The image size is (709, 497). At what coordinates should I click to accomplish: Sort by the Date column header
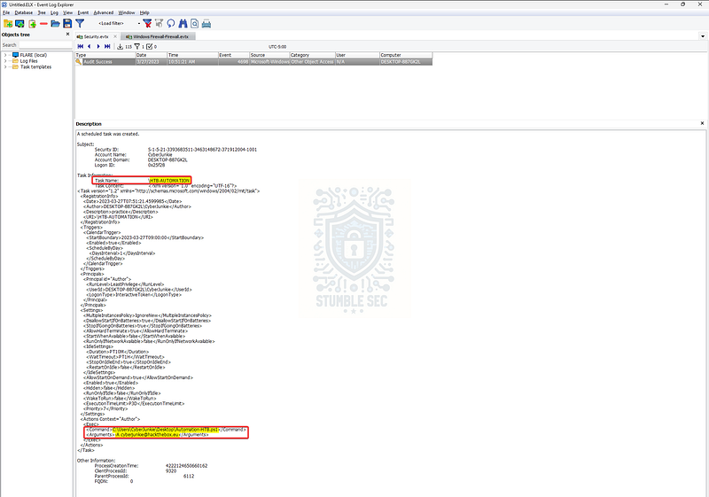click(151, 55)
